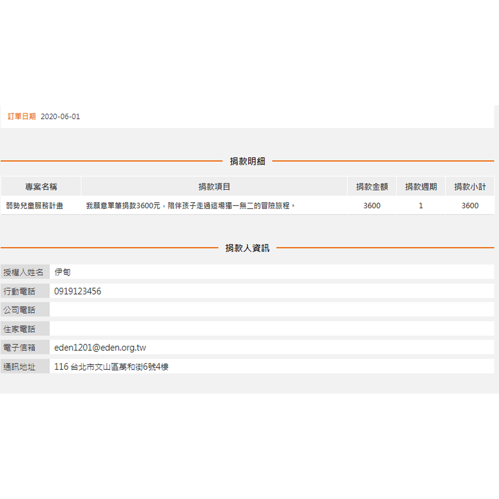The height and width of the screenshot is (499, 499).
Task: Select the 行動電話 field with 0919123456
Action: (271, 291)
